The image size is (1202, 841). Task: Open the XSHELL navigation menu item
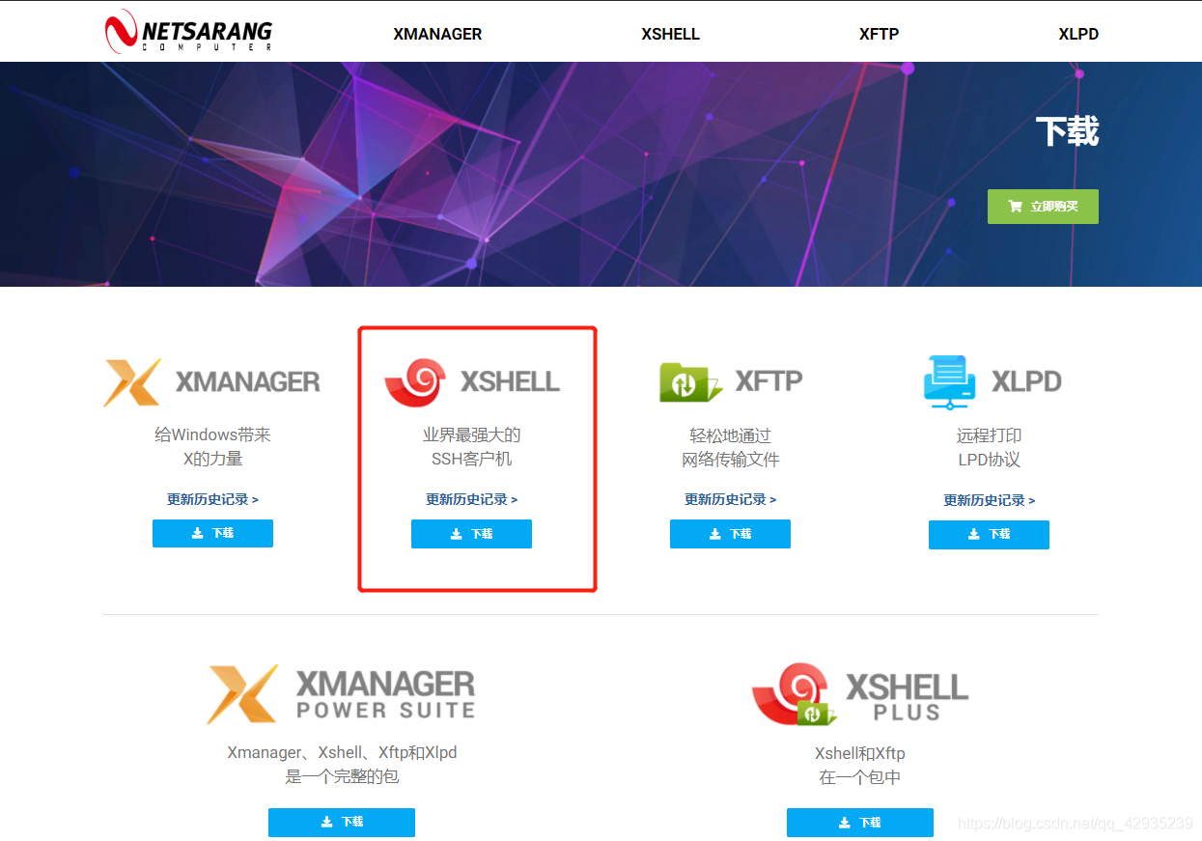point(670,34)
